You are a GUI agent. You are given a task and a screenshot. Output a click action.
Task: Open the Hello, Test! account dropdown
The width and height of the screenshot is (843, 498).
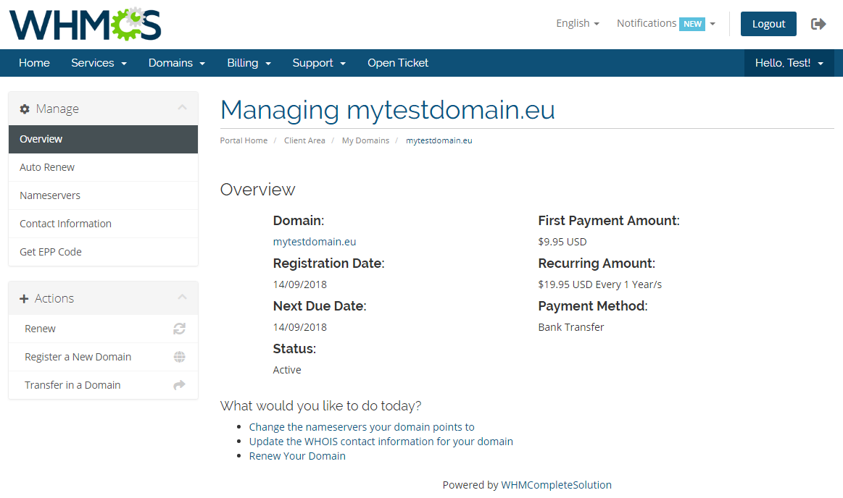click(789, 63)
